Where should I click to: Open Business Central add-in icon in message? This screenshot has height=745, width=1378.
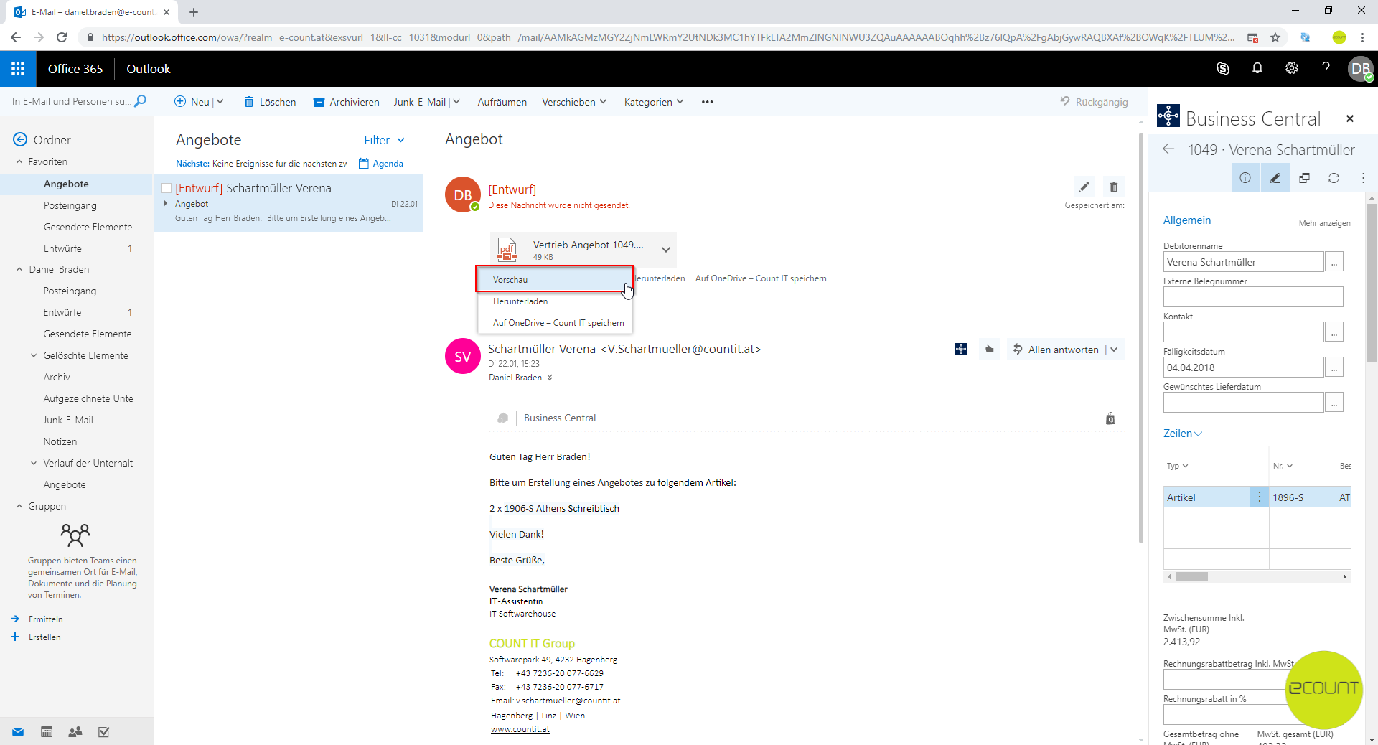(961, 349)
